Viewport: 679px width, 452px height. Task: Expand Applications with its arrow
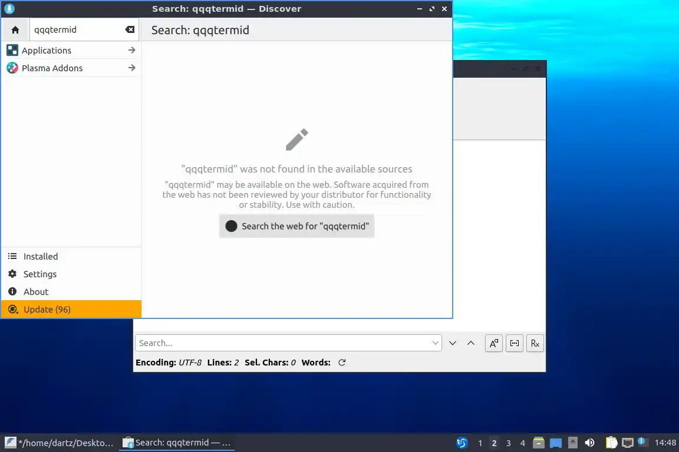131,50
